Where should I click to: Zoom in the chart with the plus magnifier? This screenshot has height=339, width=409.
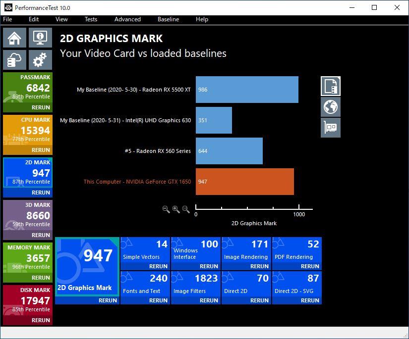[x=176, y=209]
